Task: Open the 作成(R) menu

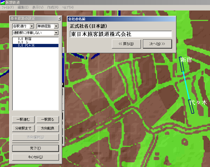Action: (53, 7)
